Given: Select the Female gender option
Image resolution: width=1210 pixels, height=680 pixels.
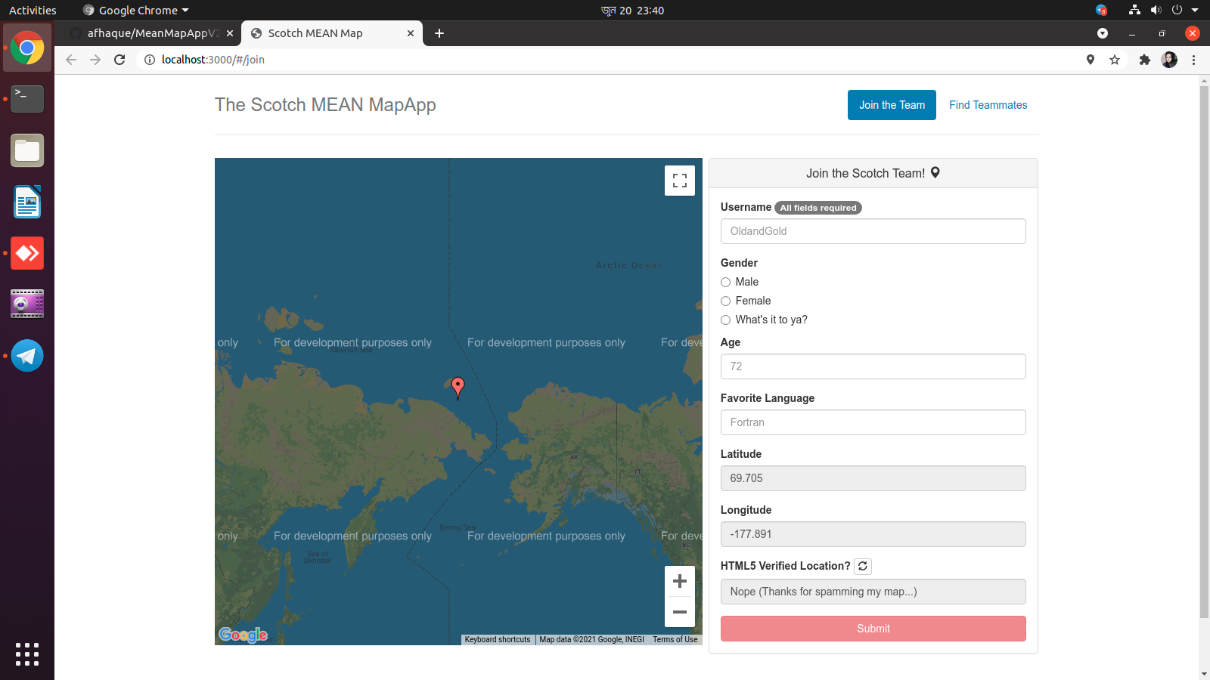Looking at the screenshot, I should click(725, 301).
